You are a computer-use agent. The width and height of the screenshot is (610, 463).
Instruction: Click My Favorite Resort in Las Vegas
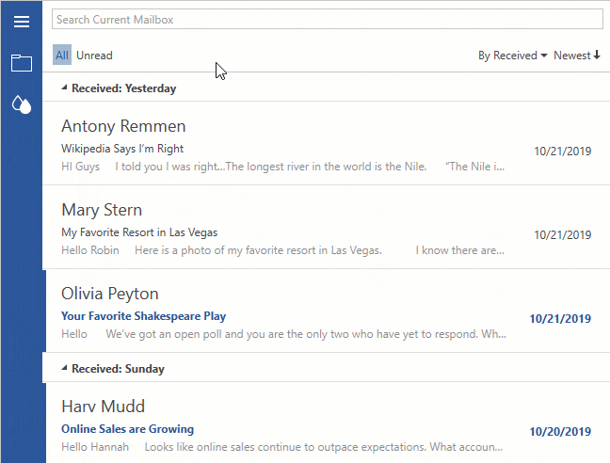[x=139, y=232]
